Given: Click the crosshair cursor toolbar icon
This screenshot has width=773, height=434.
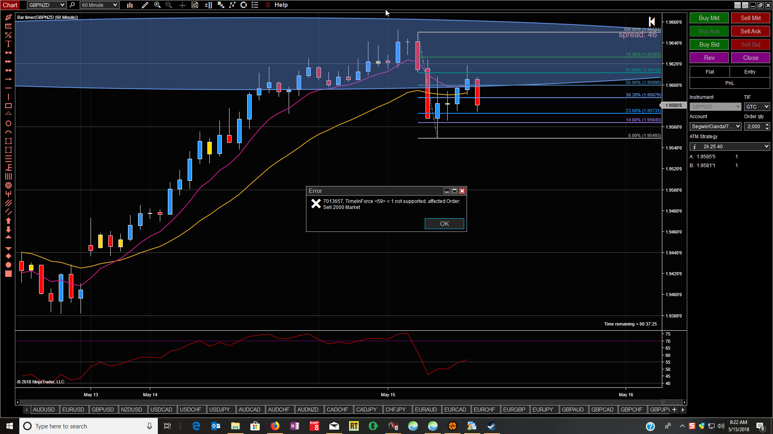Looking at the screenshot, I should point(182,5).
